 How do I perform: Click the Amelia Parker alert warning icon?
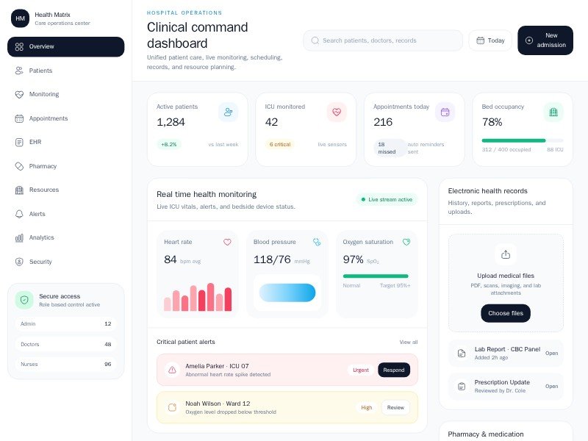172,370
